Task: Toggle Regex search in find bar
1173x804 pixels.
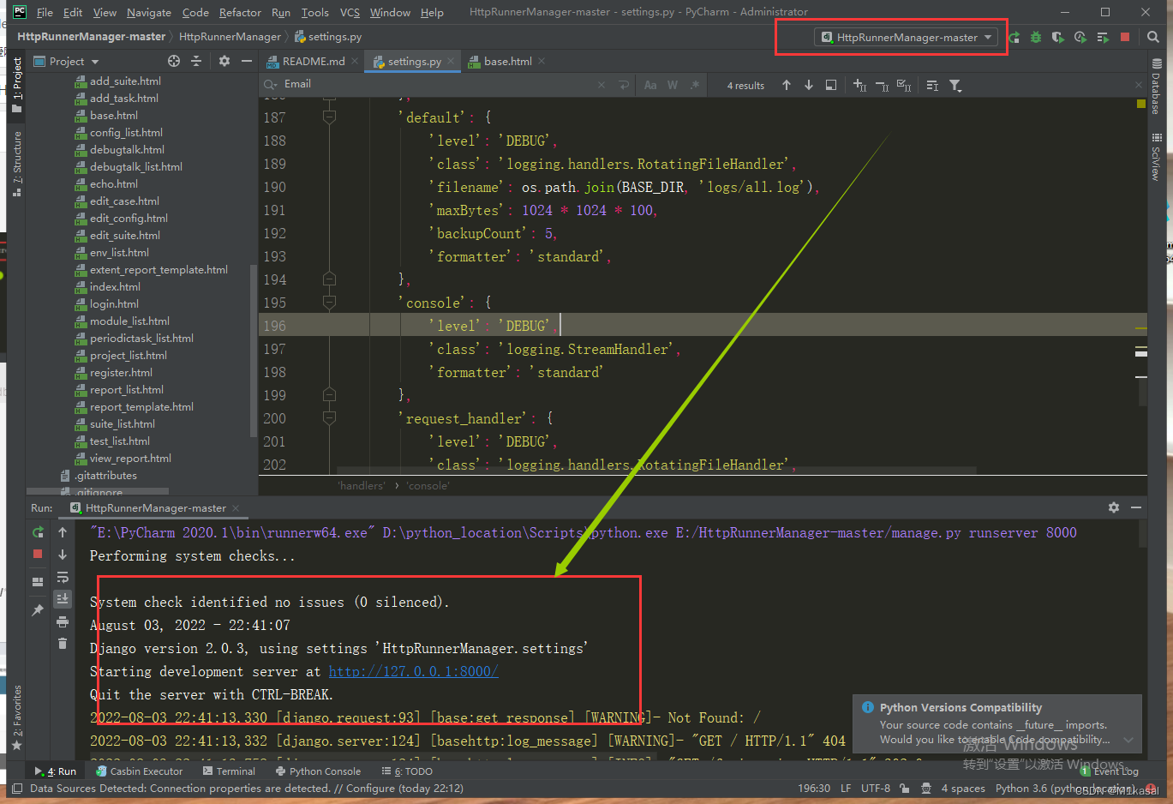Action: pyautogui.click(x=695, y=85)
